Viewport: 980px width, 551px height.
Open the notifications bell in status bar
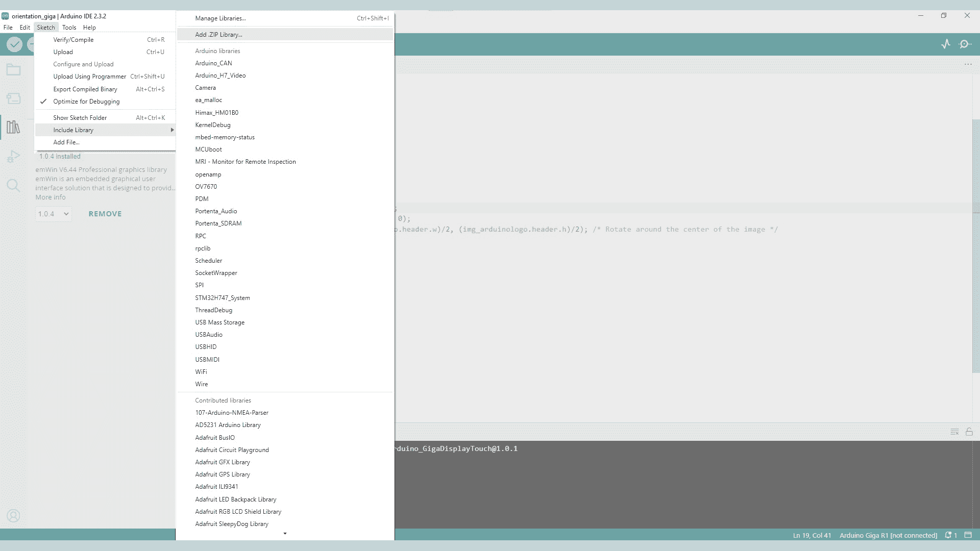tap(949, 535)
